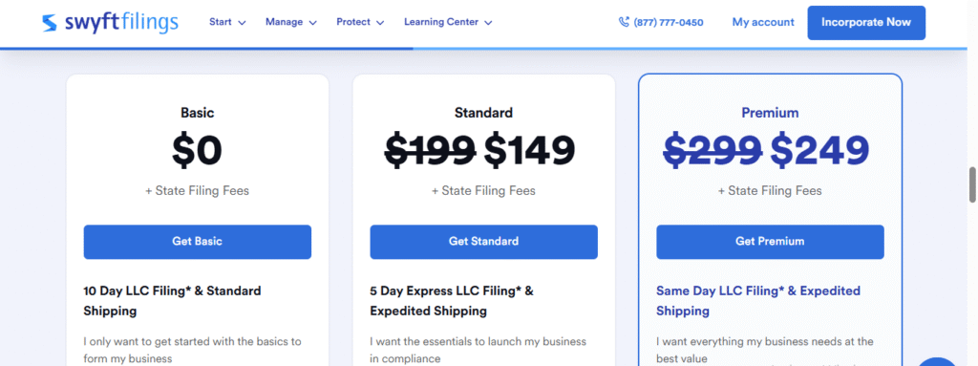
Task: Choose the Get Premium button
Action: pos(770,242)
